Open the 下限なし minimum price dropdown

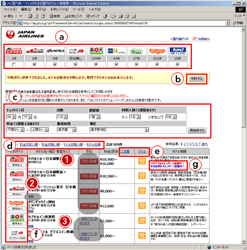click(16, 130)
